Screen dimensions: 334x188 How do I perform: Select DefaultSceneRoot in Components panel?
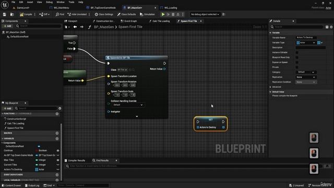[19, 37]
